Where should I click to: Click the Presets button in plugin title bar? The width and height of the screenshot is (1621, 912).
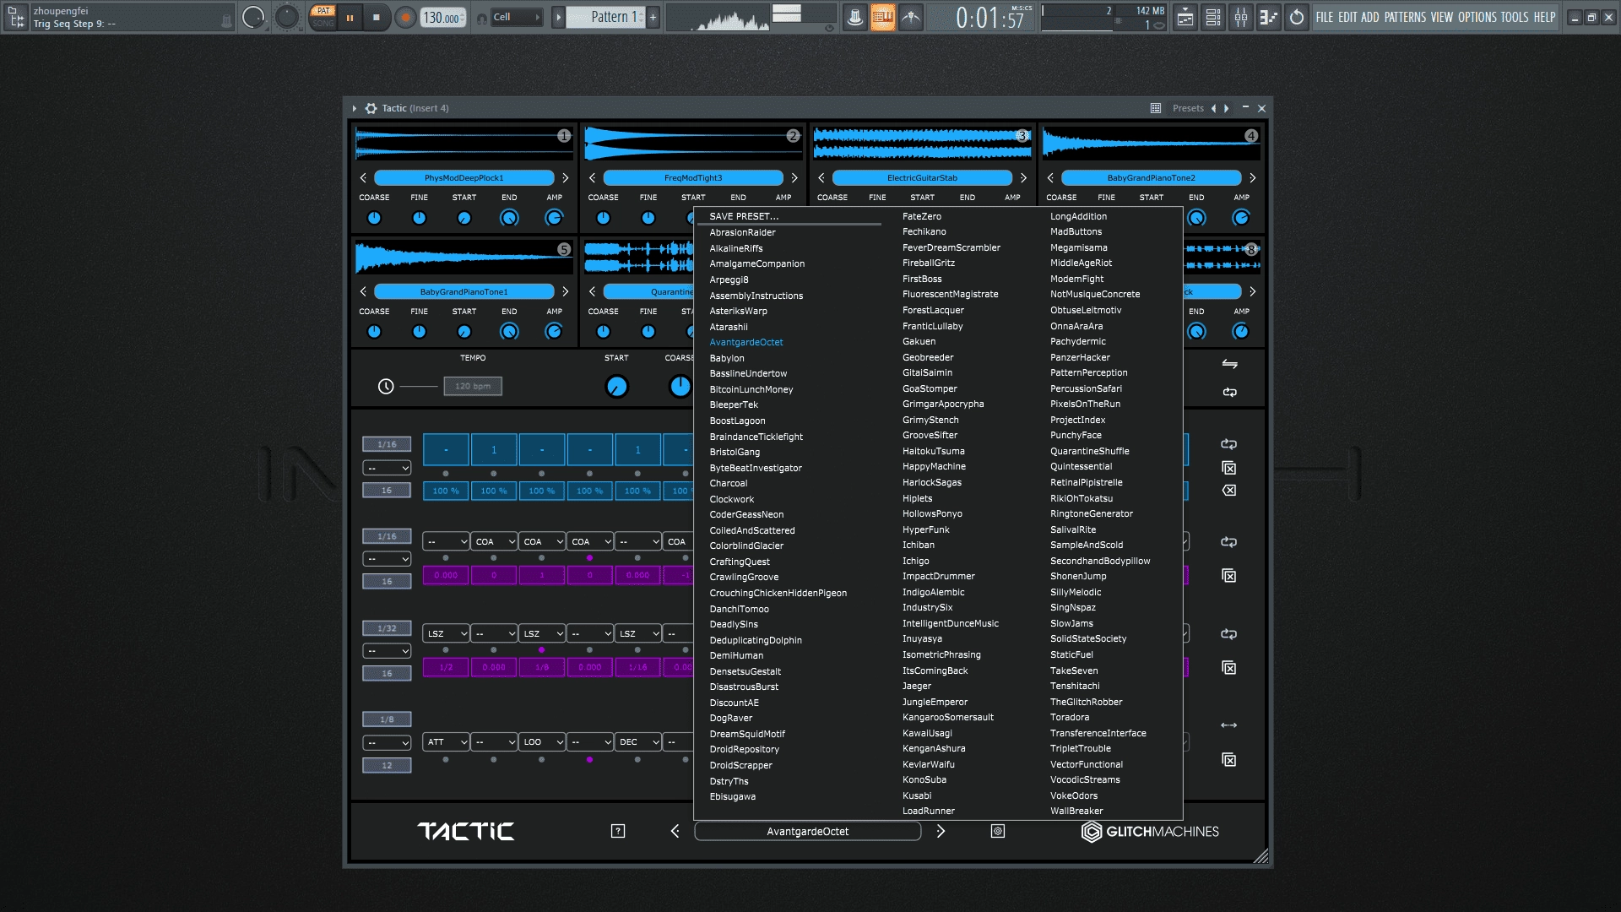(x=1187, y=108)
